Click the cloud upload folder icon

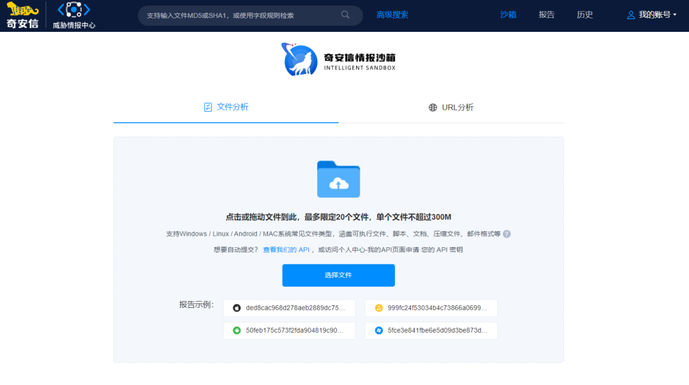338,179
